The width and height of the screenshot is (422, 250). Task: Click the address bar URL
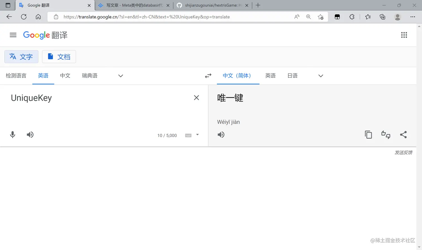pos(147,17)
